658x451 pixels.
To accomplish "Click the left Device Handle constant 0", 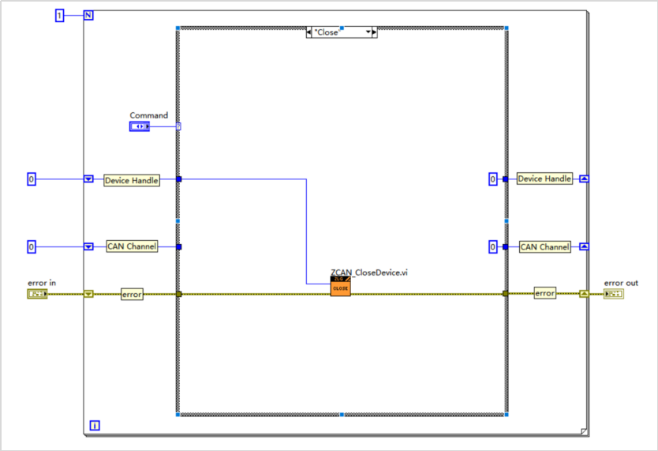I will tap(32, 179).
